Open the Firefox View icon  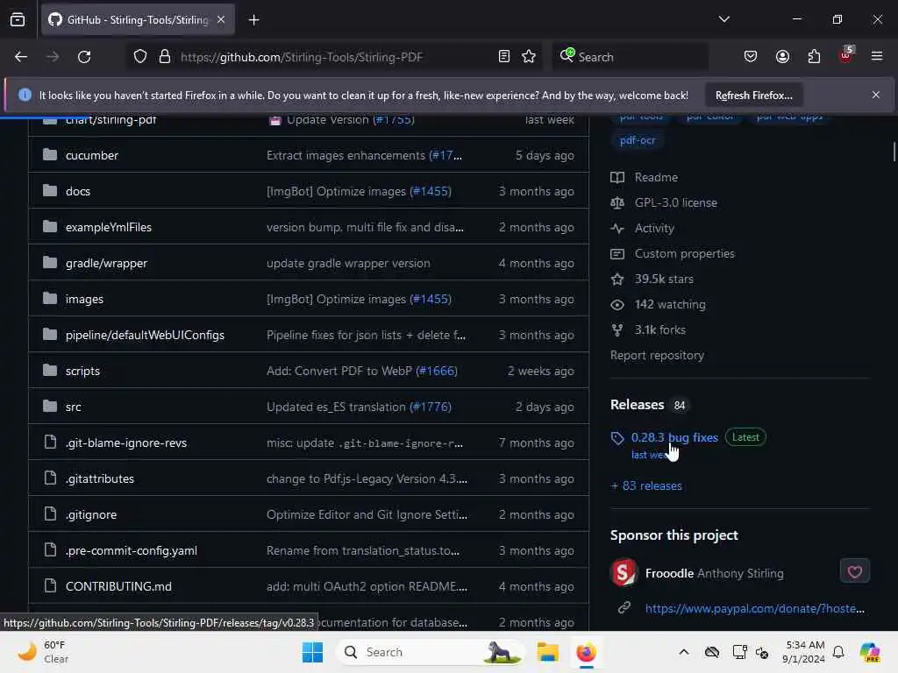18,20
